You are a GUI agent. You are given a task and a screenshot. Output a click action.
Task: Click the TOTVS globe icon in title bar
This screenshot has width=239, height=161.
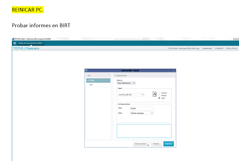click(13, 39)
